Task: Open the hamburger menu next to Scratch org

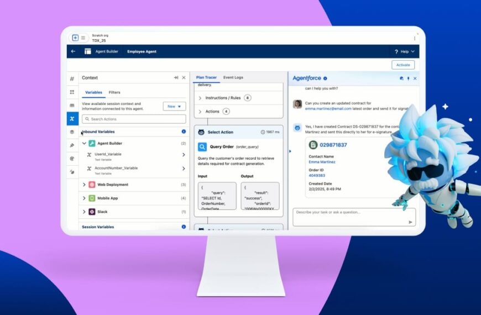Action: 83,38
